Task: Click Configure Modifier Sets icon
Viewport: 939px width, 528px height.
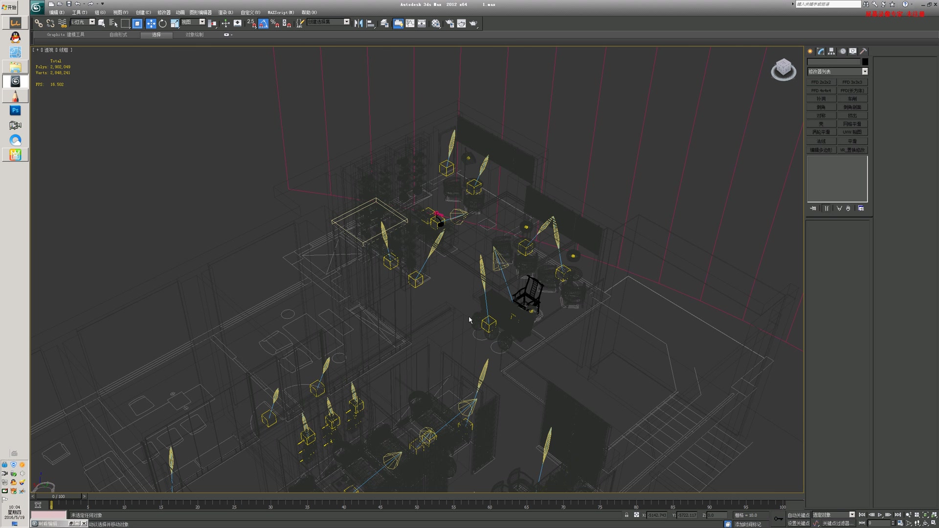Action: (861, 208)
